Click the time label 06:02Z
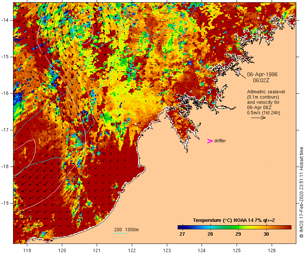Screen dimensions: 306x254 pos(261,80)
